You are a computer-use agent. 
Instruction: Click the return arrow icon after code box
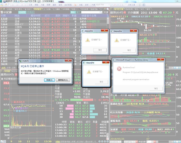(x=112, y=5)
